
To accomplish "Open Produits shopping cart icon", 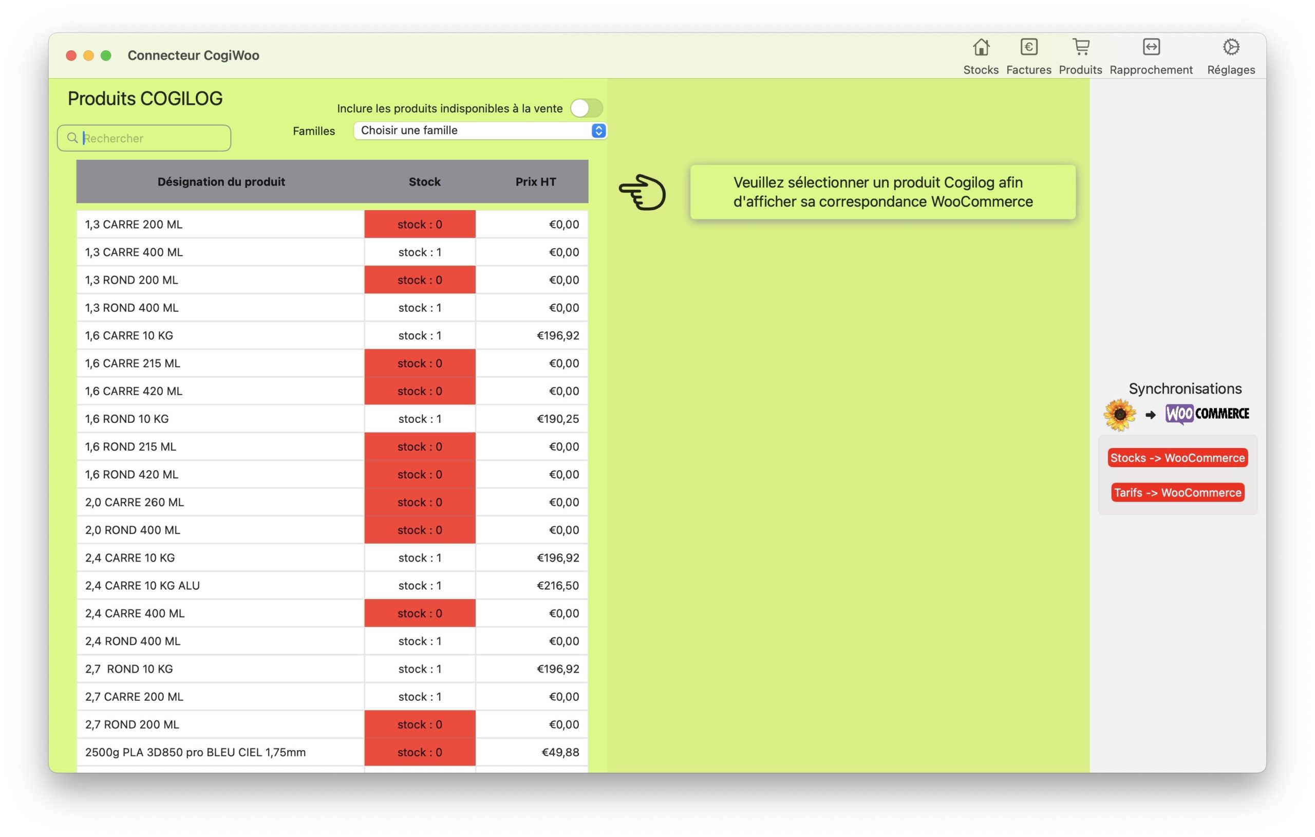I will (x=1080, y=48).
